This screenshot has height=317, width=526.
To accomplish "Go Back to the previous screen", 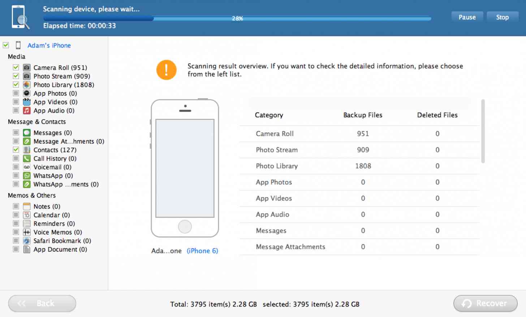I will [42, 303].
